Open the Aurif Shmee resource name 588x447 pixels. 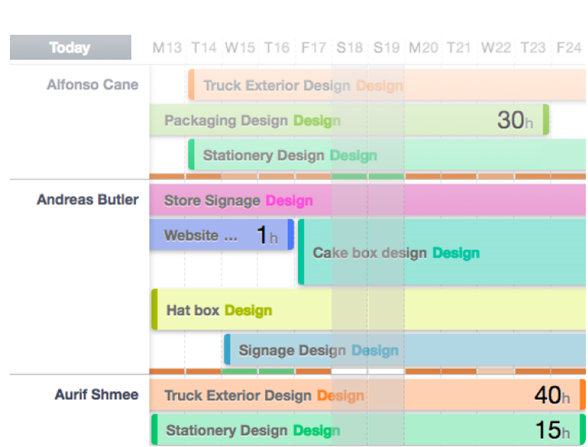96,395
